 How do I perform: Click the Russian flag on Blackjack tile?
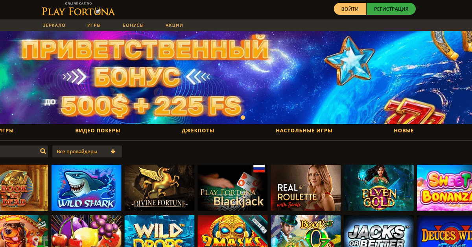click(259, 169)
